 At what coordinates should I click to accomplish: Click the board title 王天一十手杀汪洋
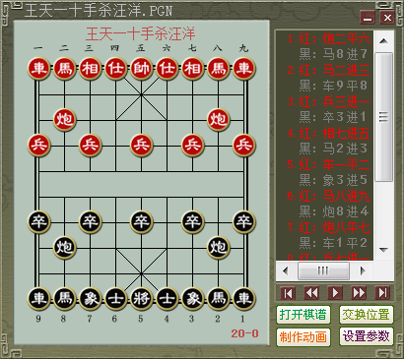coord(141,33)
